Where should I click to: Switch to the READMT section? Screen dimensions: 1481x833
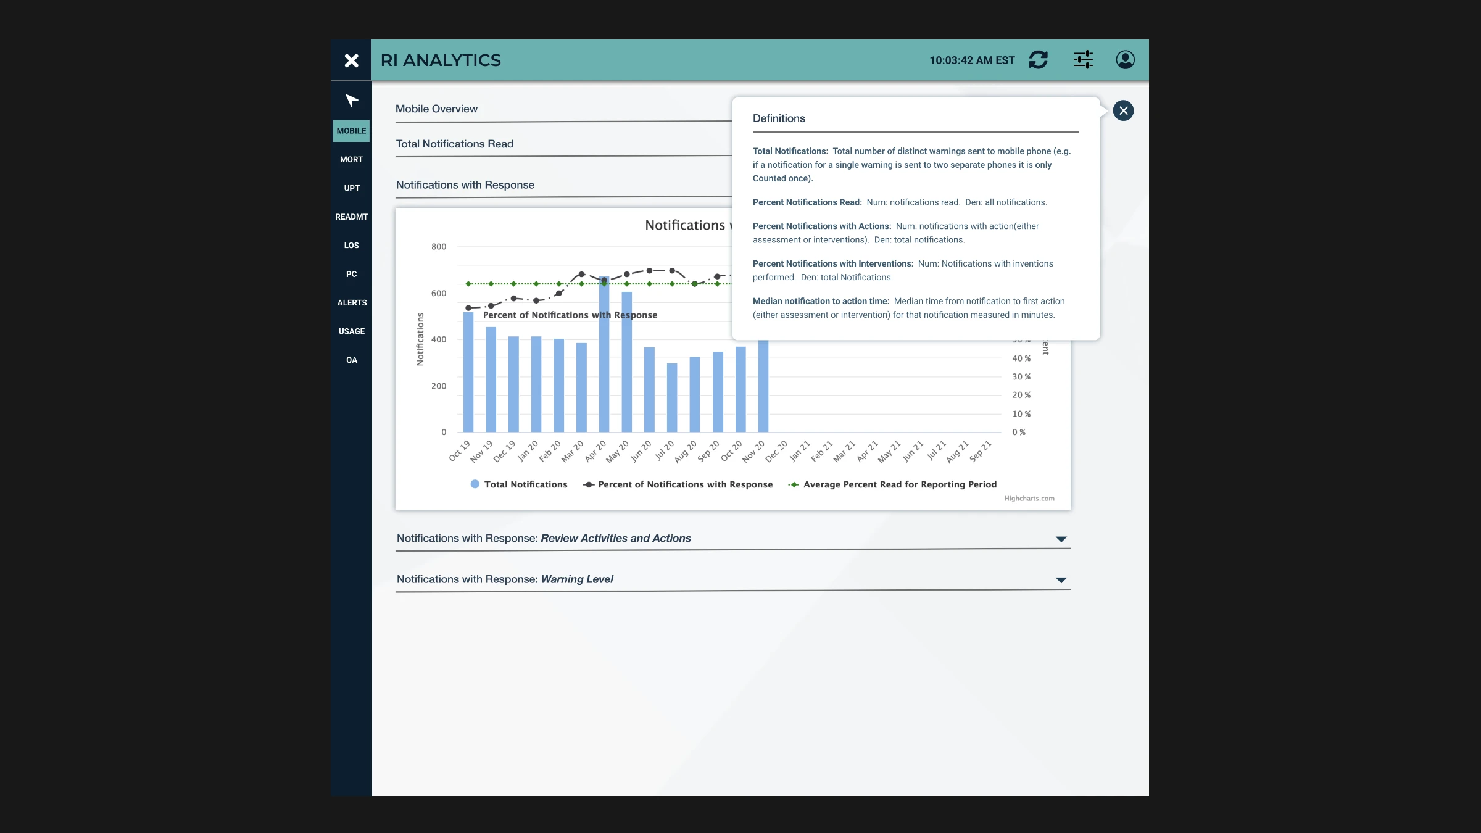pos(351,217)
